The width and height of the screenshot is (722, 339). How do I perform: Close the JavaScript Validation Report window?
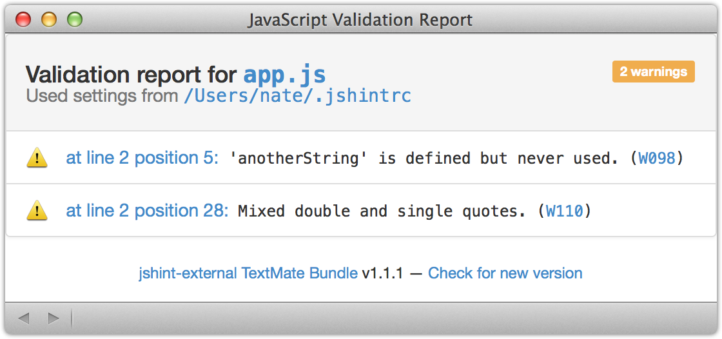coord(23,19)
